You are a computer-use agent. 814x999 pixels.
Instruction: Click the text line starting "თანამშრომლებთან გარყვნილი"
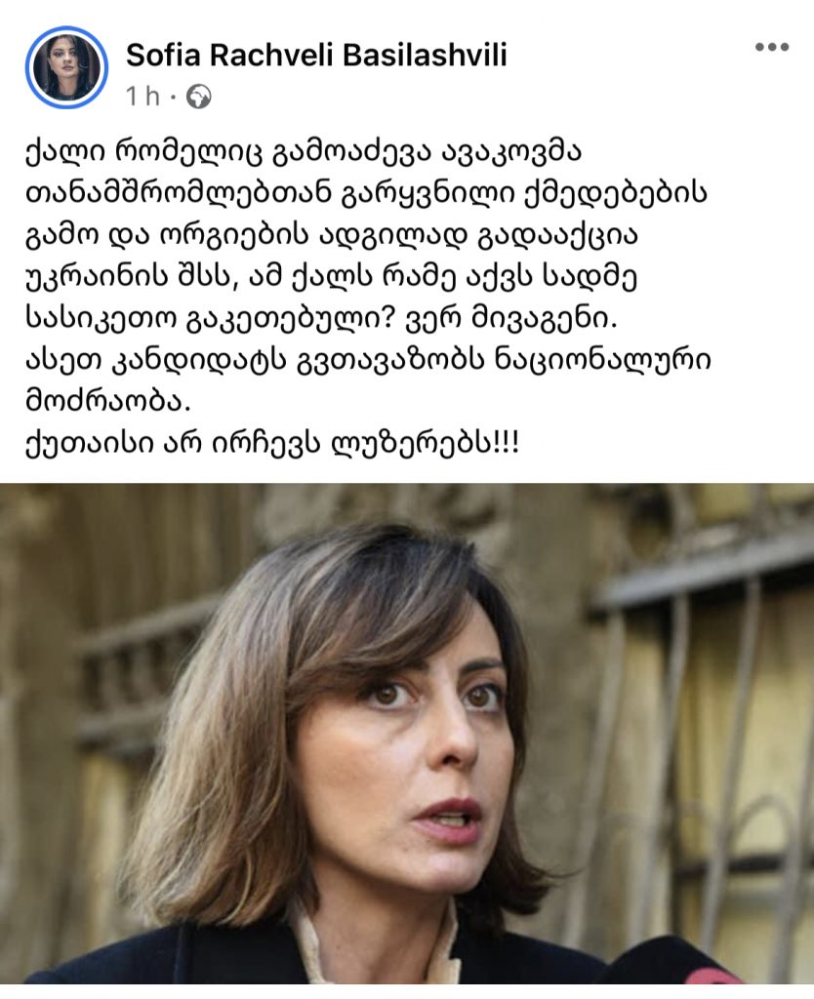[366, 194]
